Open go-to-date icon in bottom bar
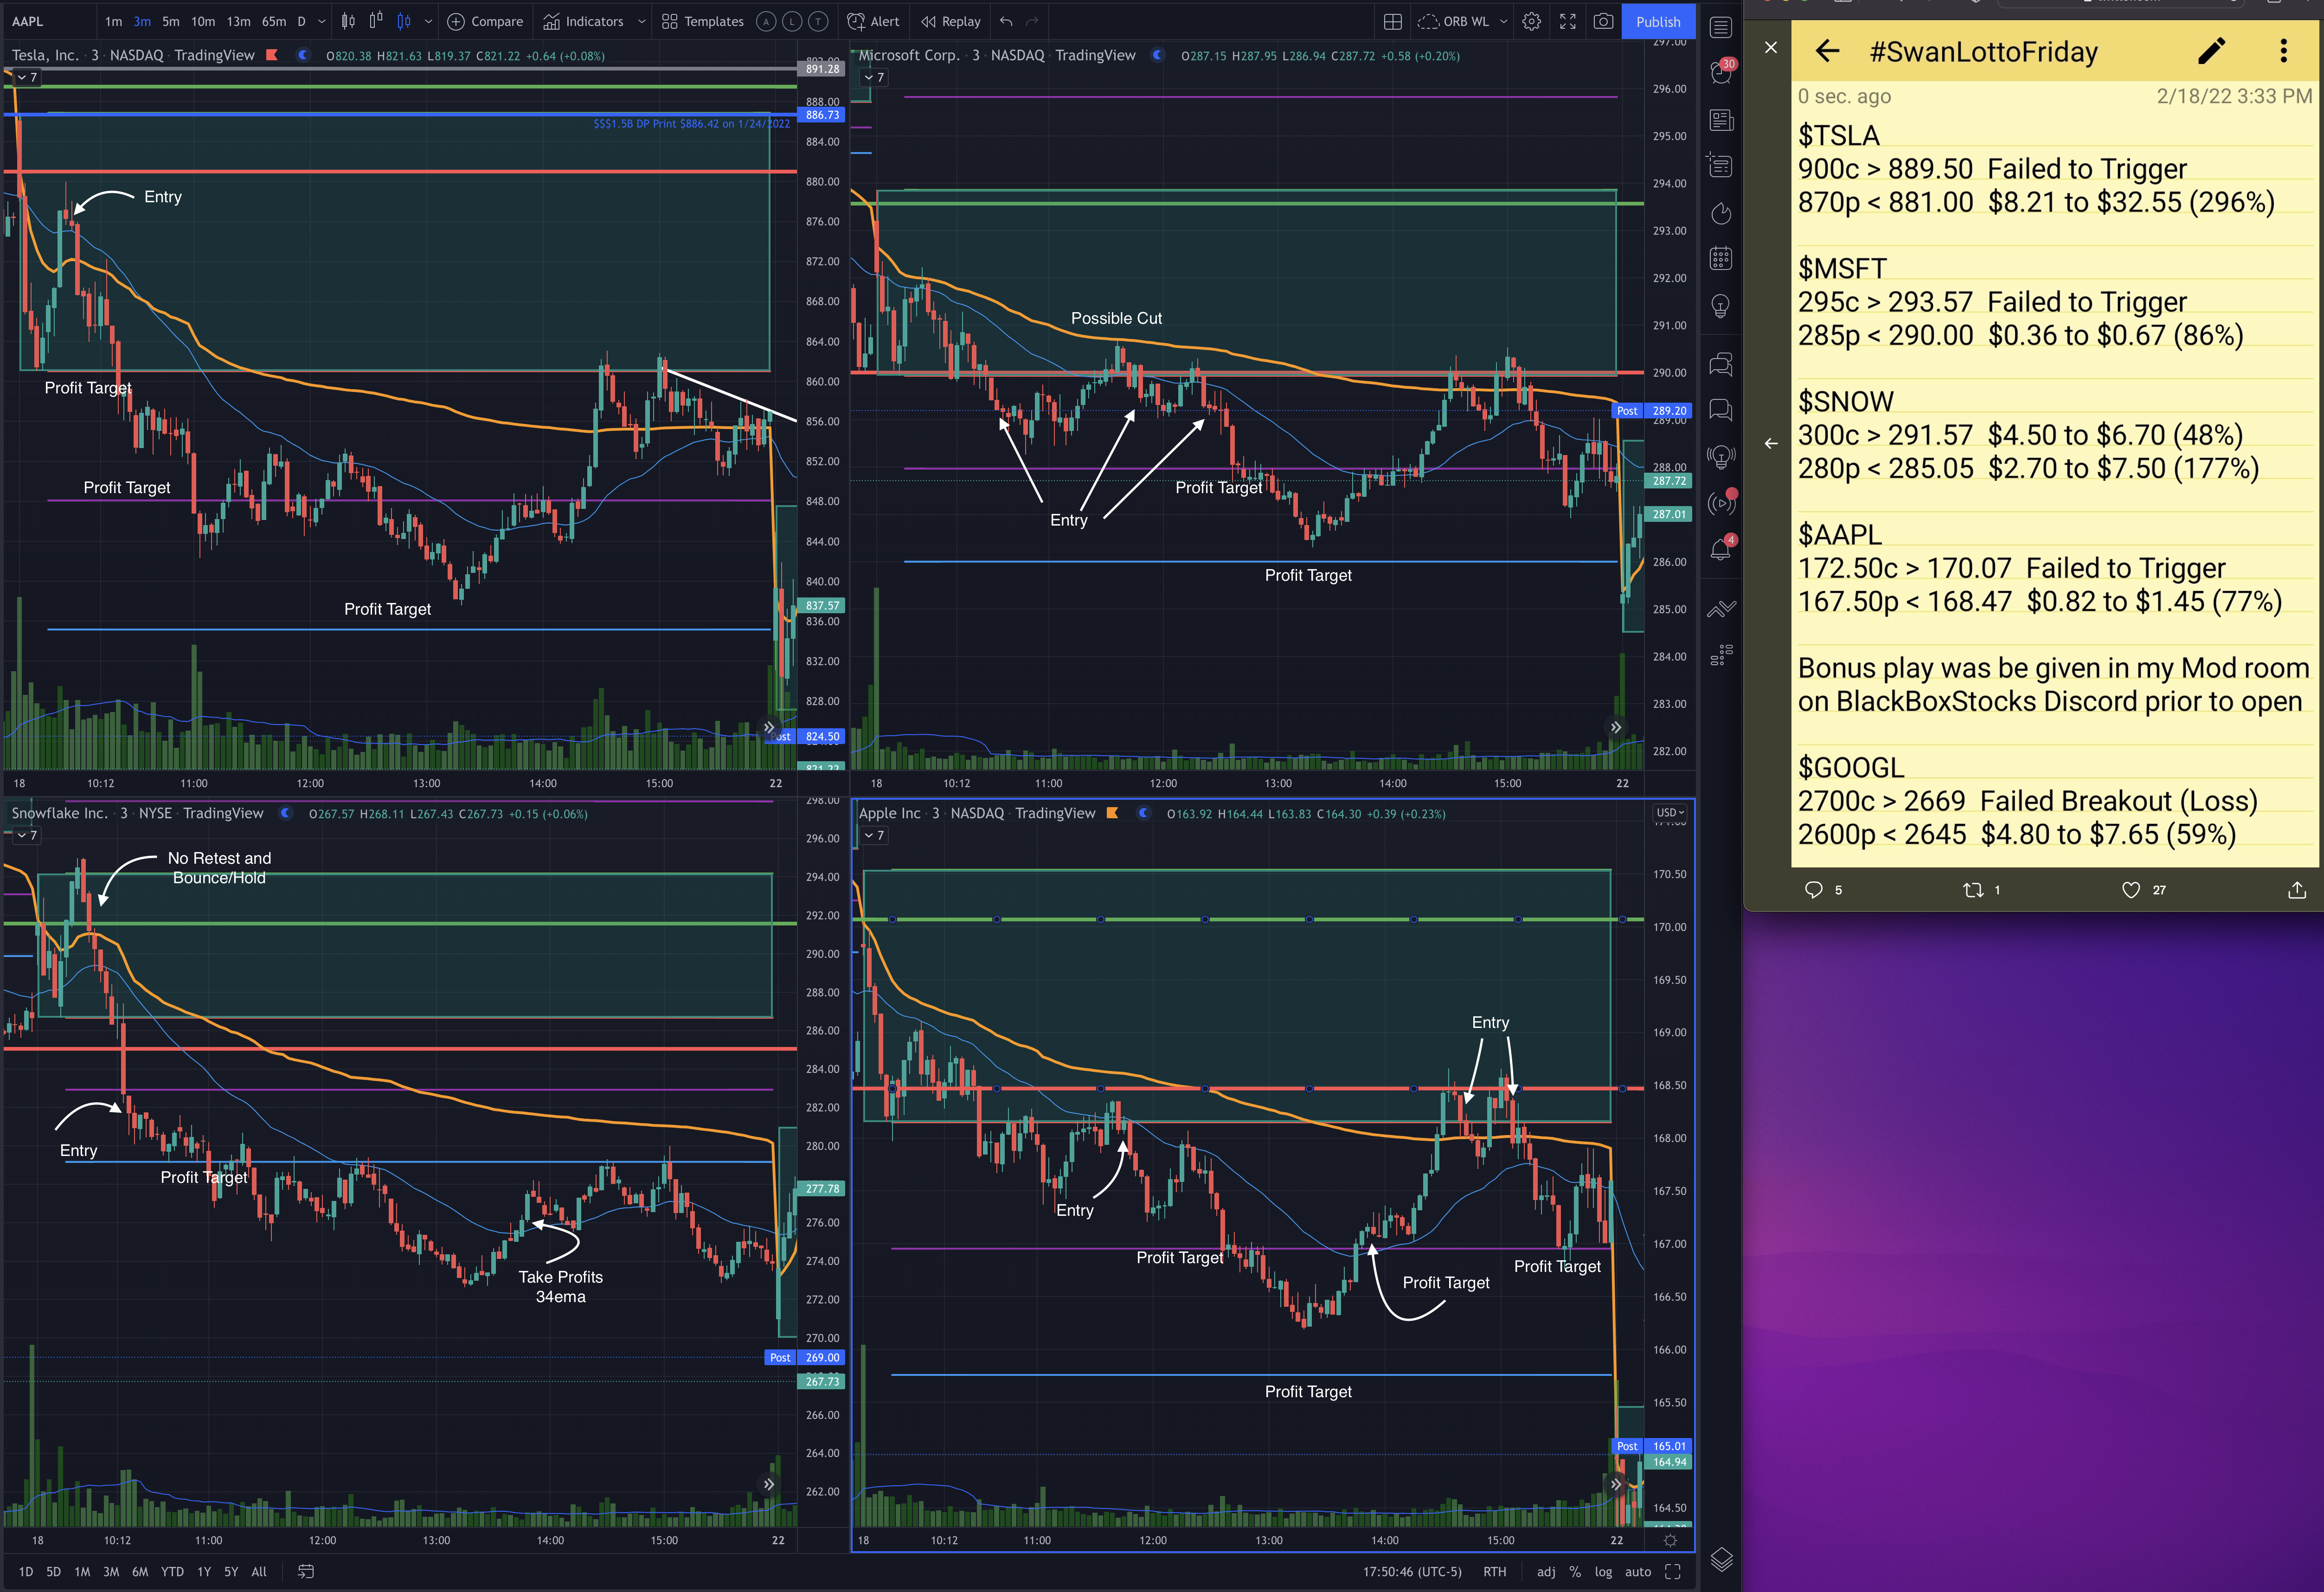2324x1592 pixels. pos(306,1572)
